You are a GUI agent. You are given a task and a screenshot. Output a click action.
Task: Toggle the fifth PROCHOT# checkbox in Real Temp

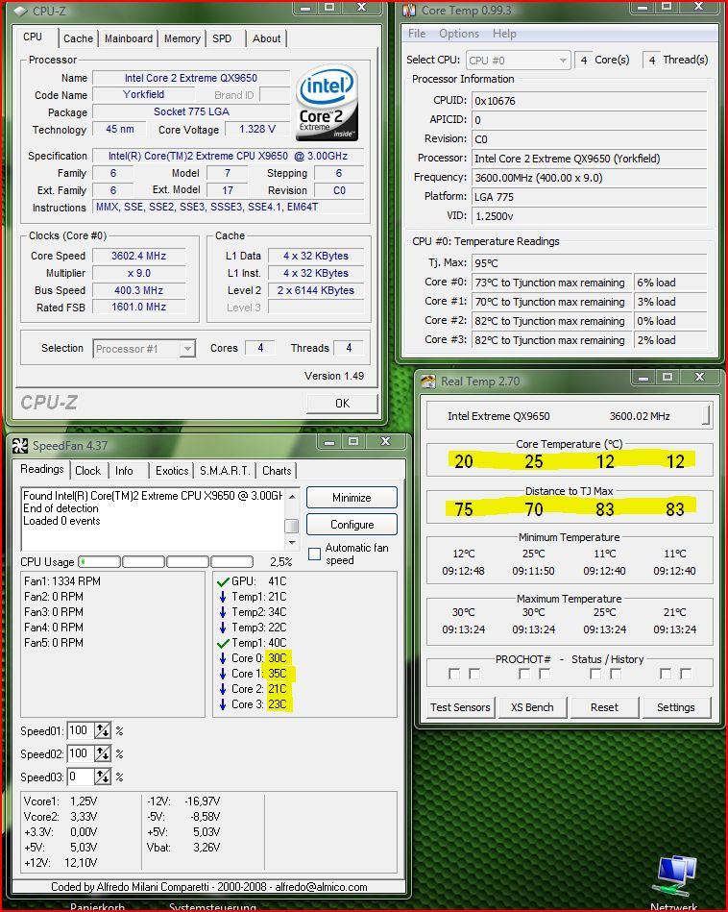(x=595, y=674)
